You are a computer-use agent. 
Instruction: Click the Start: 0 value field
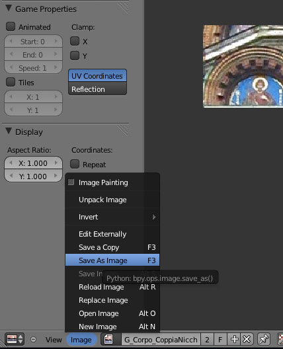[33, 41]
